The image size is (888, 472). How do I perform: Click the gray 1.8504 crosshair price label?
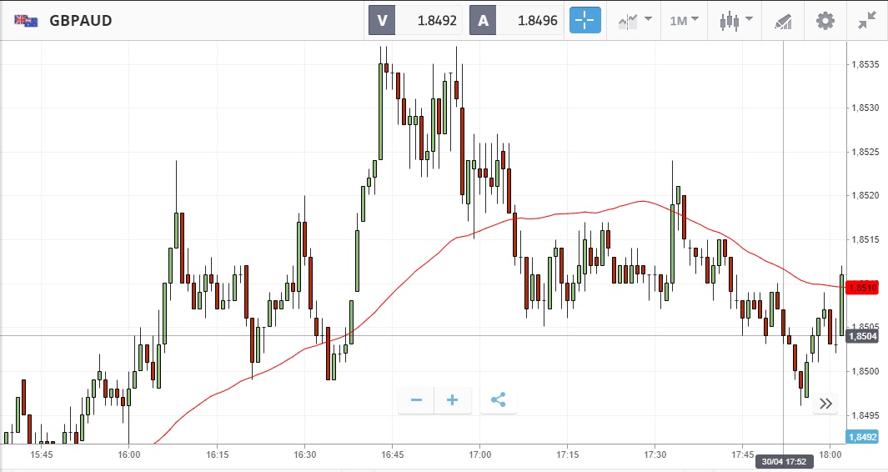(861, 336)
